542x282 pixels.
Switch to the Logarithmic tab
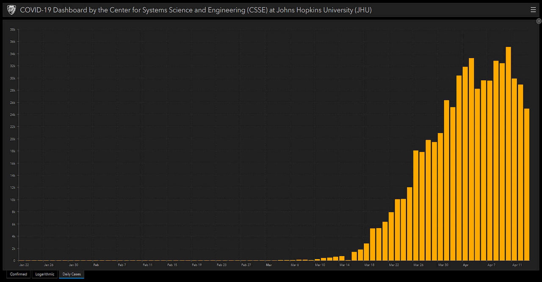click(x=45, y=274)
